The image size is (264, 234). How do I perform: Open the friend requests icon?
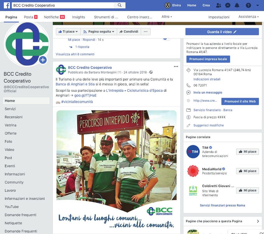219,5
